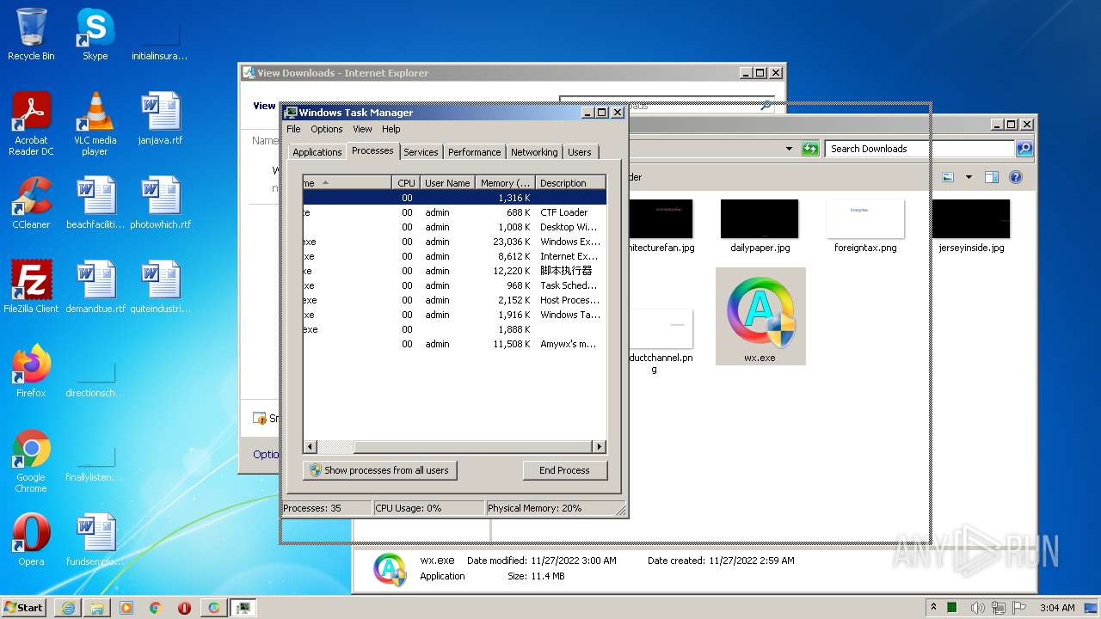Screen dimensions: 1101x619
Task: Click the clock in the system tray
Action: [x=1058, y=607]
